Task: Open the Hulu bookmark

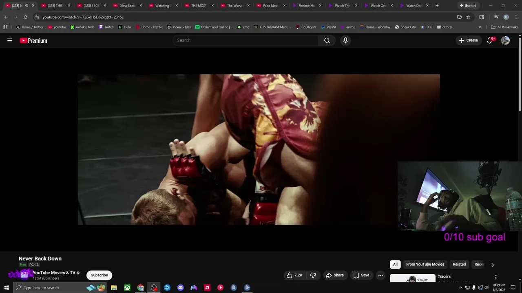Action: click(124, 27)
